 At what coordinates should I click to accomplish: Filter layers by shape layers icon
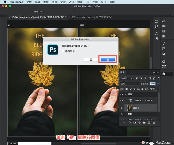tap(150, 78)
